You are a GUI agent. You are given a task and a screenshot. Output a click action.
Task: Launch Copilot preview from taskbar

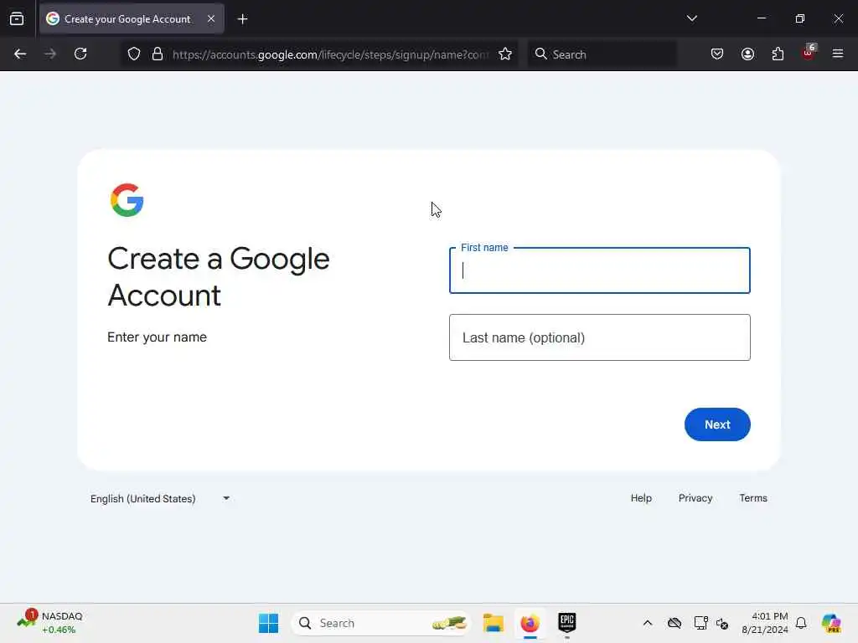click(x=831, y=623)
